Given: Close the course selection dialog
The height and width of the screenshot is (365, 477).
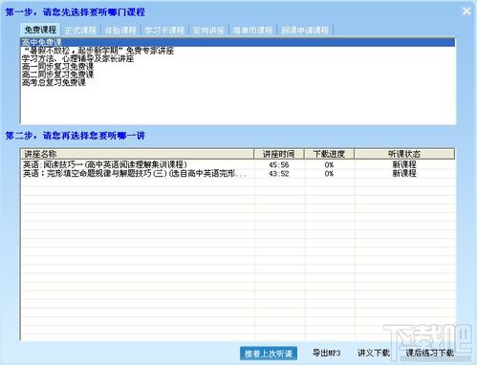Looking at the screenshot, I should (466, 11).
